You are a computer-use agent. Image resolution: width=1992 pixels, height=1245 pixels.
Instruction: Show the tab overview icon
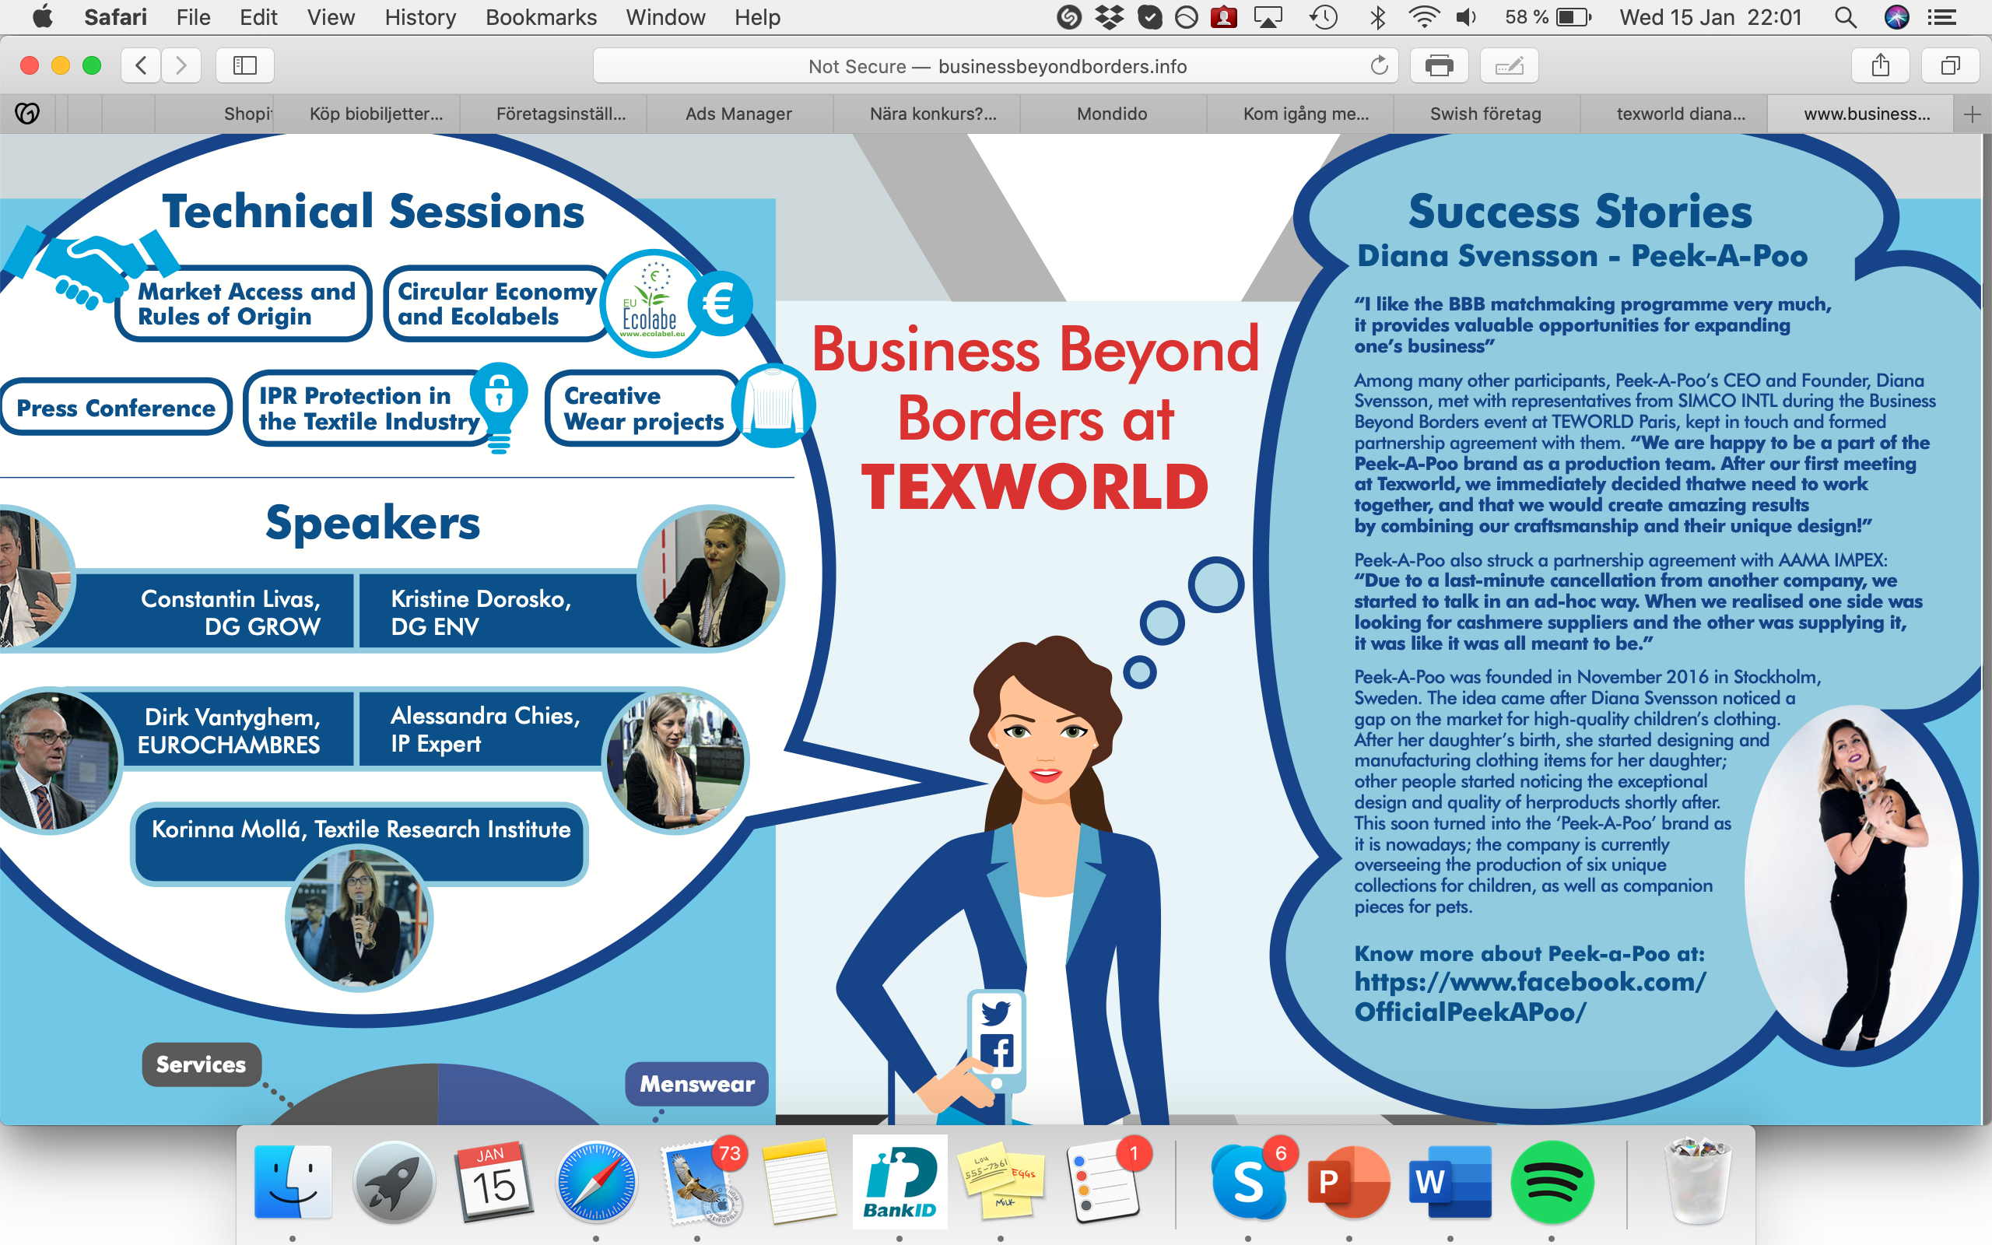1950,66
